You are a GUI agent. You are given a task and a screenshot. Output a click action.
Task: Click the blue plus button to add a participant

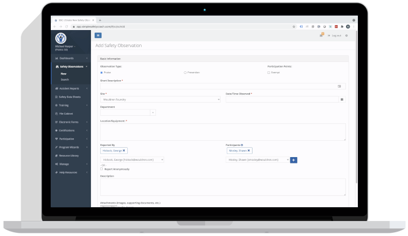pos(293,160)
